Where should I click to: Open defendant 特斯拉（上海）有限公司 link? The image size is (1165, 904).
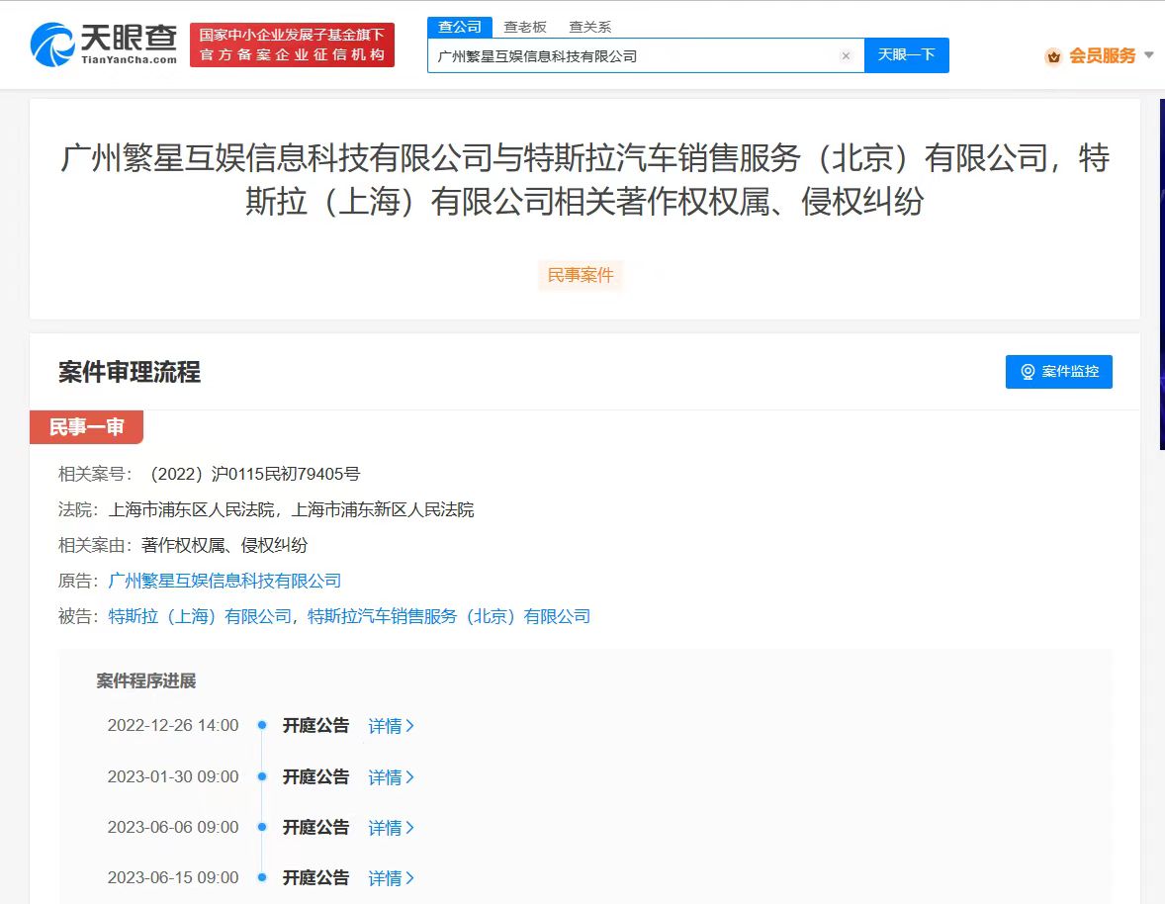coord(200,616)
